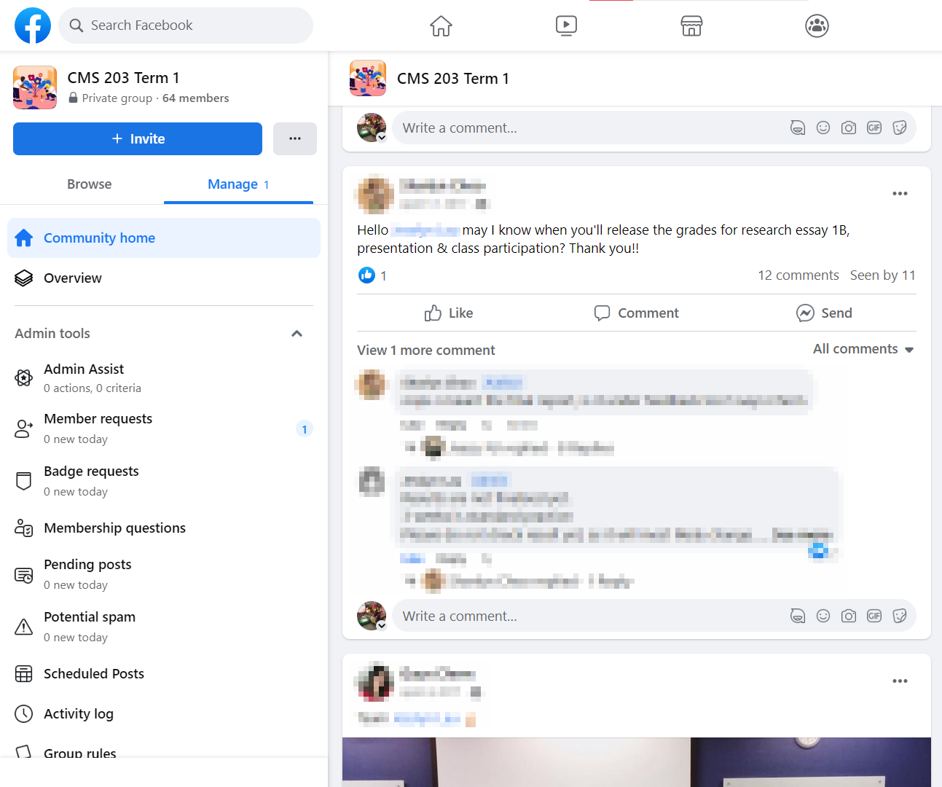
Task: Open the Marketplace icon
Action: coord(691,26)
